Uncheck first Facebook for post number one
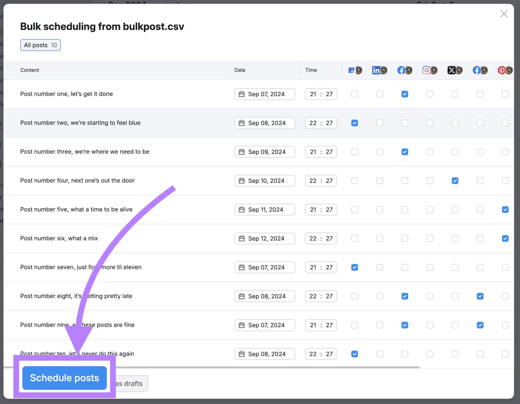This screenshot has width=520, height=404. 405,94
